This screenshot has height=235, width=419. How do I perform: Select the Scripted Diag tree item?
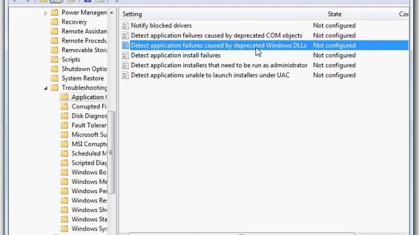coord(89,163)
